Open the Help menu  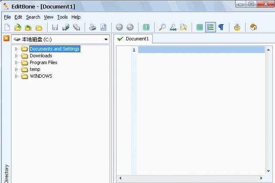pos(76,17)
